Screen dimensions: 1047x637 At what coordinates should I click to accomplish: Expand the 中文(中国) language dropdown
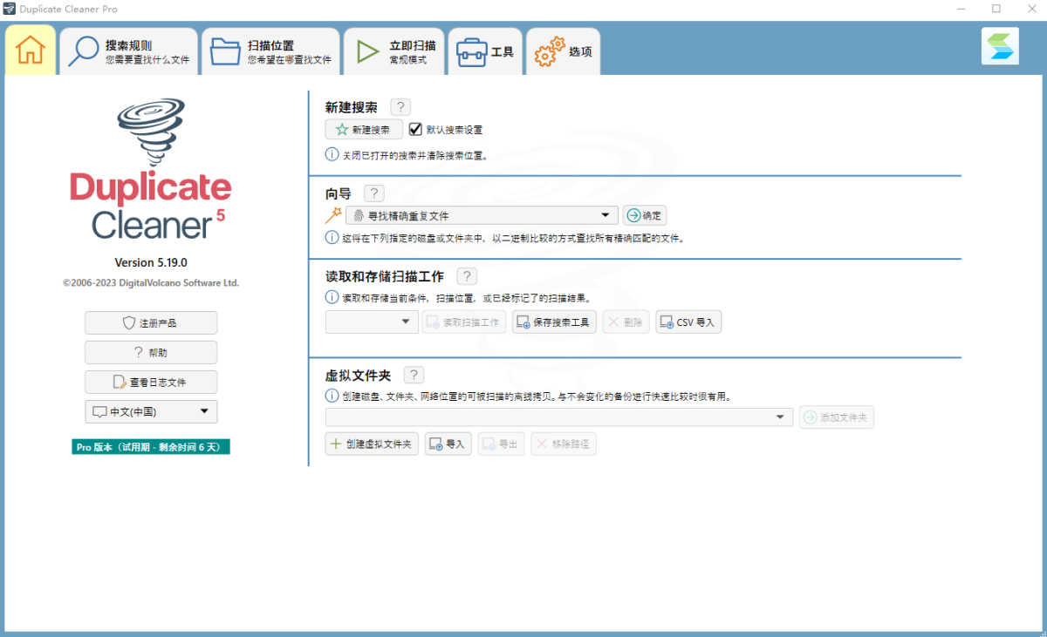click(x=151, y=411)
